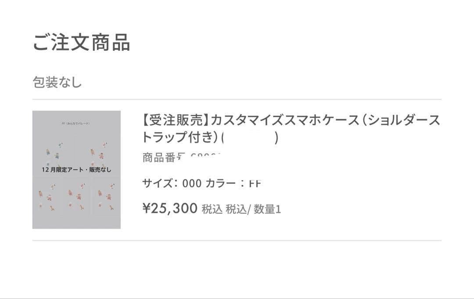Click the 包装なし packaging label
The width and height of the screenshot is (474, 299).
57,82
